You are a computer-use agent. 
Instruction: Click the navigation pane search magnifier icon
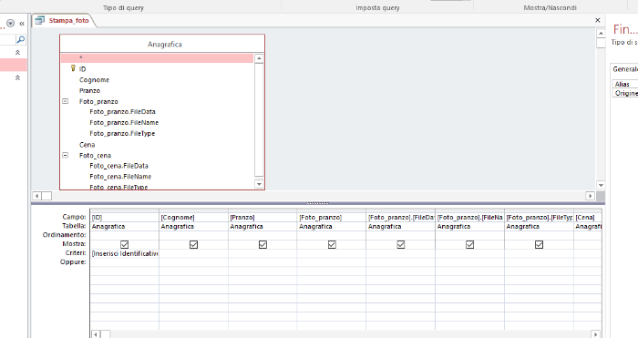point(20,39)
